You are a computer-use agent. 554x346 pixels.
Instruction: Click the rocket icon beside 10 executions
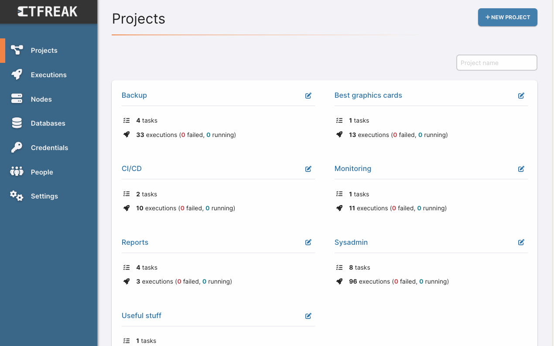(x=127, y=208)
